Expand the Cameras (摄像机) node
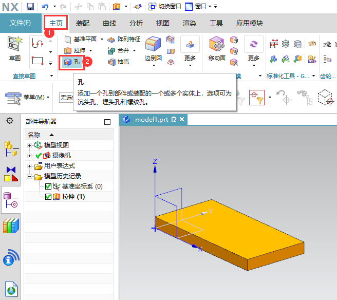The width and height of the screenshot is (337, 300). click(x=29, y=156)
